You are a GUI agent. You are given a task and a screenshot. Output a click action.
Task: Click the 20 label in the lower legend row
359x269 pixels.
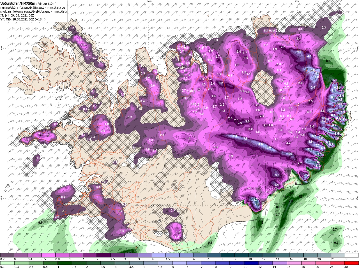click(317, 267)
